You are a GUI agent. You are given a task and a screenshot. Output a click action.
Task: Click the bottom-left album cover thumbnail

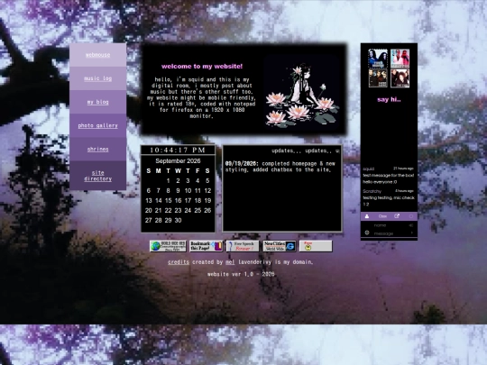pyautogui.click(x=378, y=78)
